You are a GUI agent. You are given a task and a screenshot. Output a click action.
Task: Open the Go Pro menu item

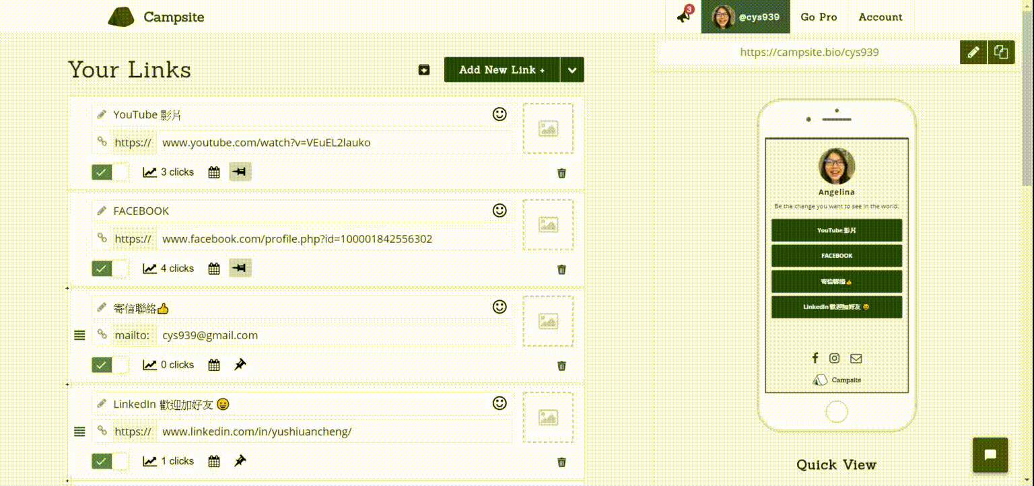coord(819,17)
